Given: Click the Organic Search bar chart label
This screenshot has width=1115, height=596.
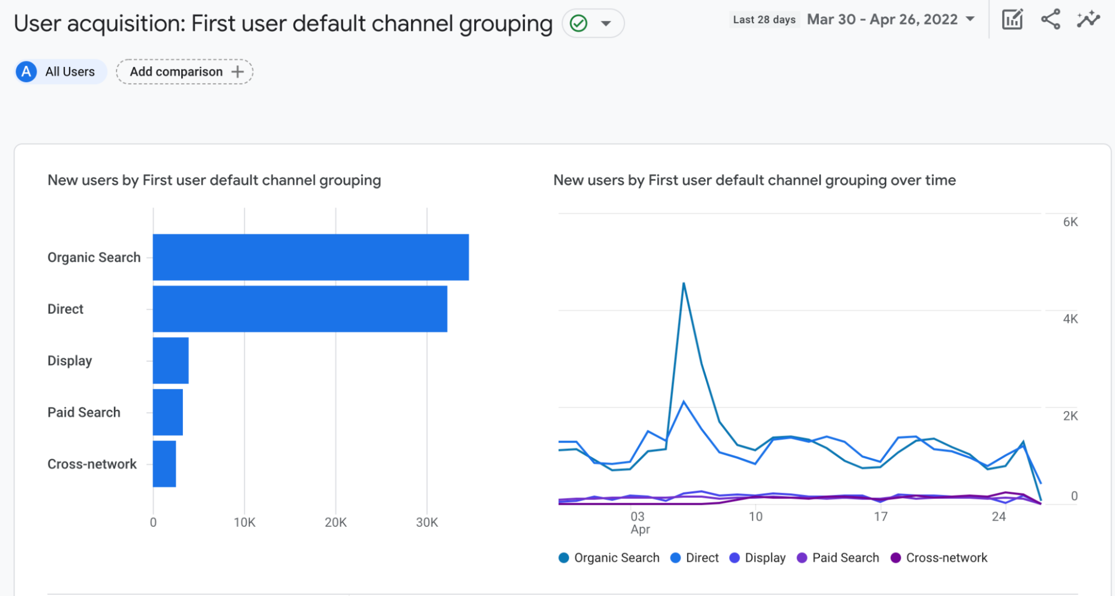Looking at the screenshot, I should [94, 257].
